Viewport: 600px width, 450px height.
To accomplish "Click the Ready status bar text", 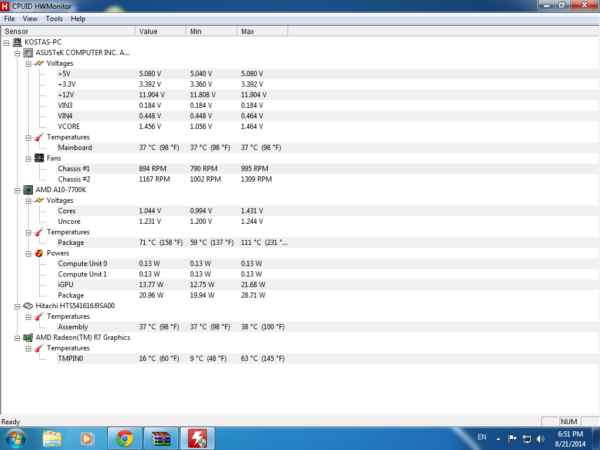I will pos(11,422).
